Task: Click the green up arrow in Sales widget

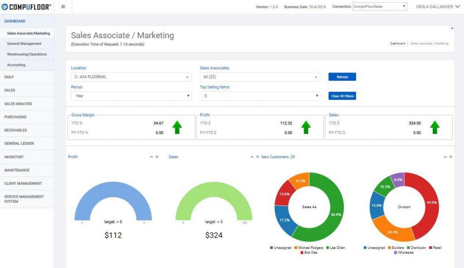Action: (x=435, y=127)
